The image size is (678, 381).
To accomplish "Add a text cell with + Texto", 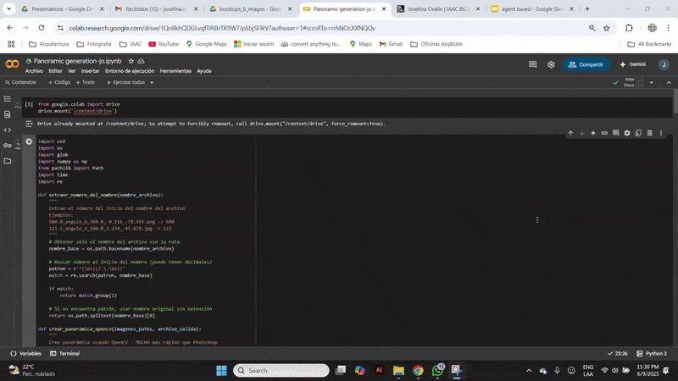I will [x=86, y=82].
